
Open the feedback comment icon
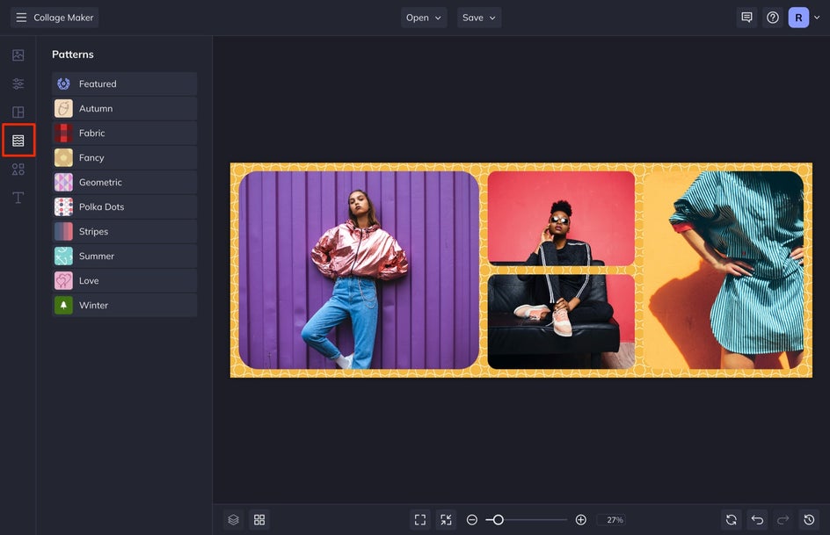coord(746,18)
